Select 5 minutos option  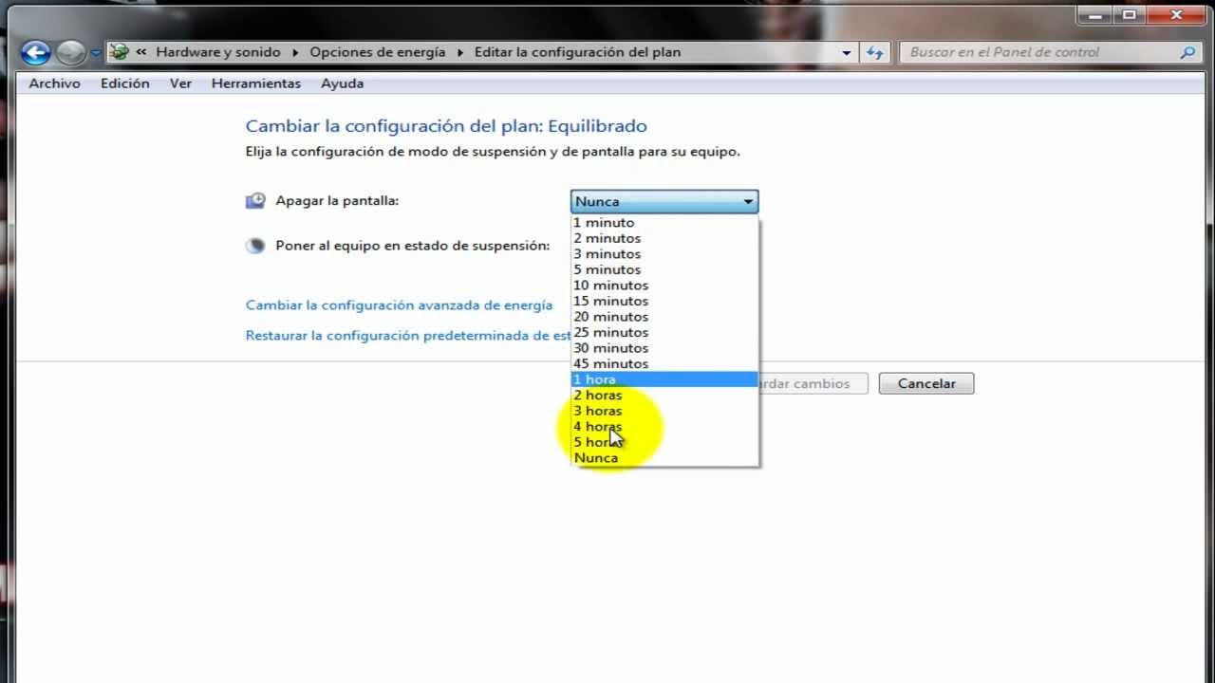tap(664, 269)
